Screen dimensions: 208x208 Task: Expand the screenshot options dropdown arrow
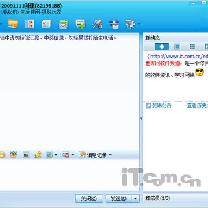(55, 155)
